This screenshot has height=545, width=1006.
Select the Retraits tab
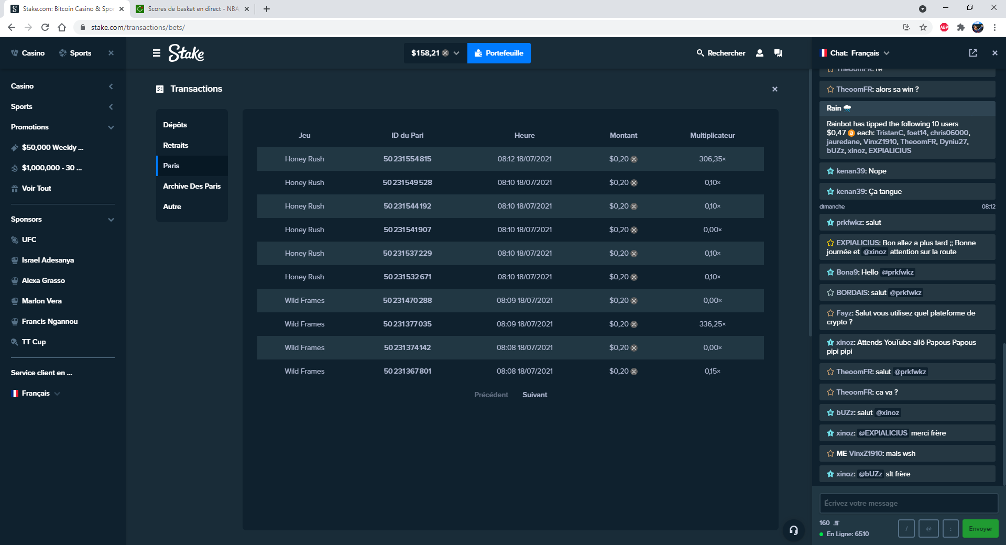(x=192, y=145)
